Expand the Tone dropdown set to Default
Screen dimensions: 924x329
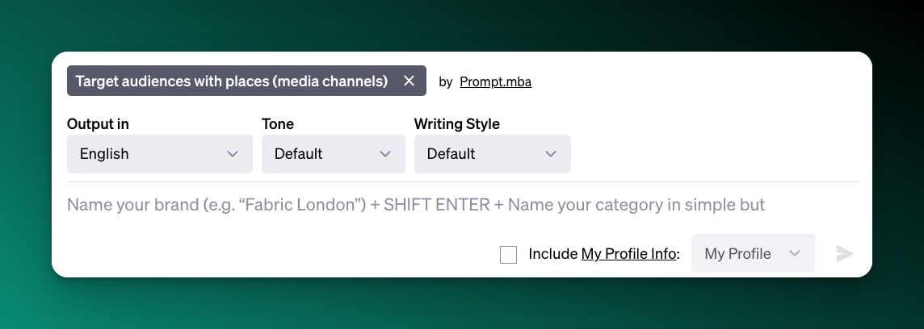coord(332,154)
